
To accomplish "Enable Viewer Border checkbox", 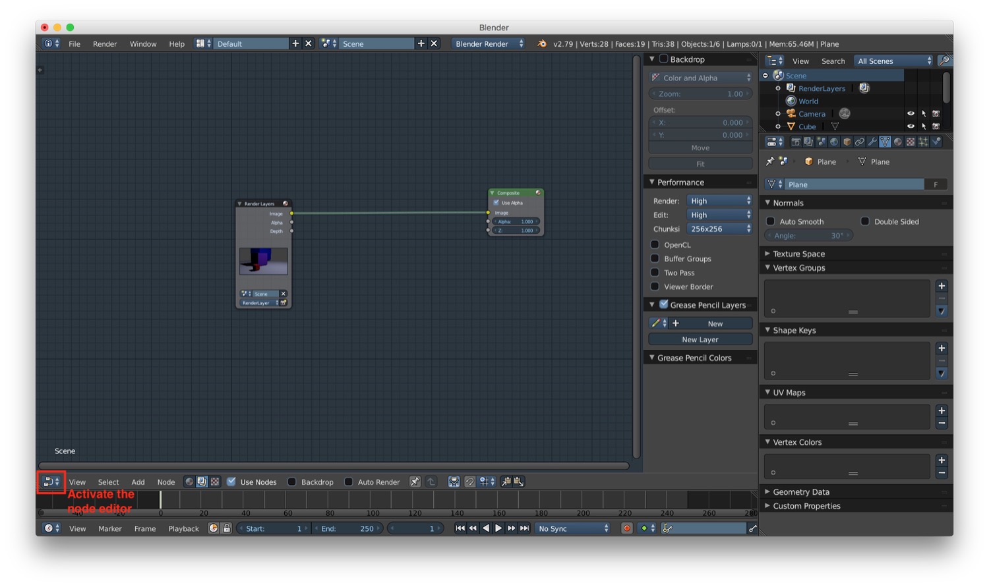I will (655, 286).
